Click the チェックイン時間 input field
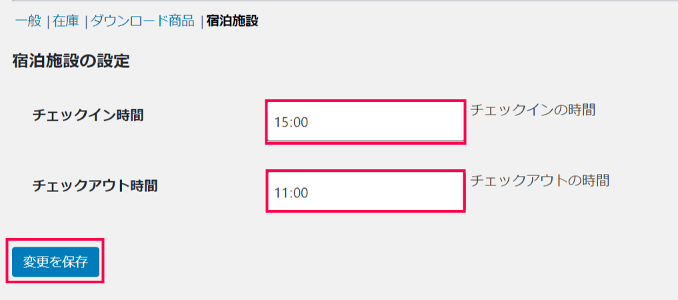Viewport: 678px width, 300px height. 365,122
